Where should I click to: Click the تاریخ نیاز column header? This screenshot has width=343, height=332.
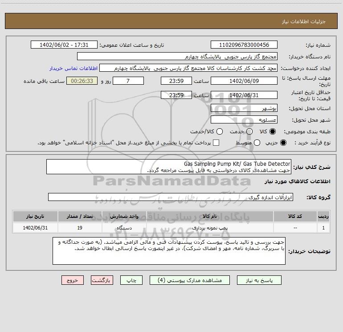pyautogui.click(x=35, y=216)
